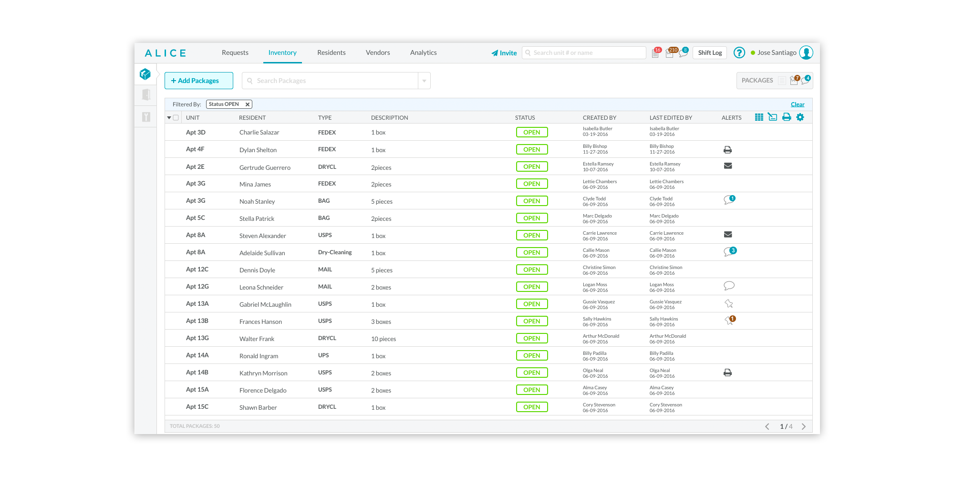Sort by the ALERTS column header

[x=732, y=118]
